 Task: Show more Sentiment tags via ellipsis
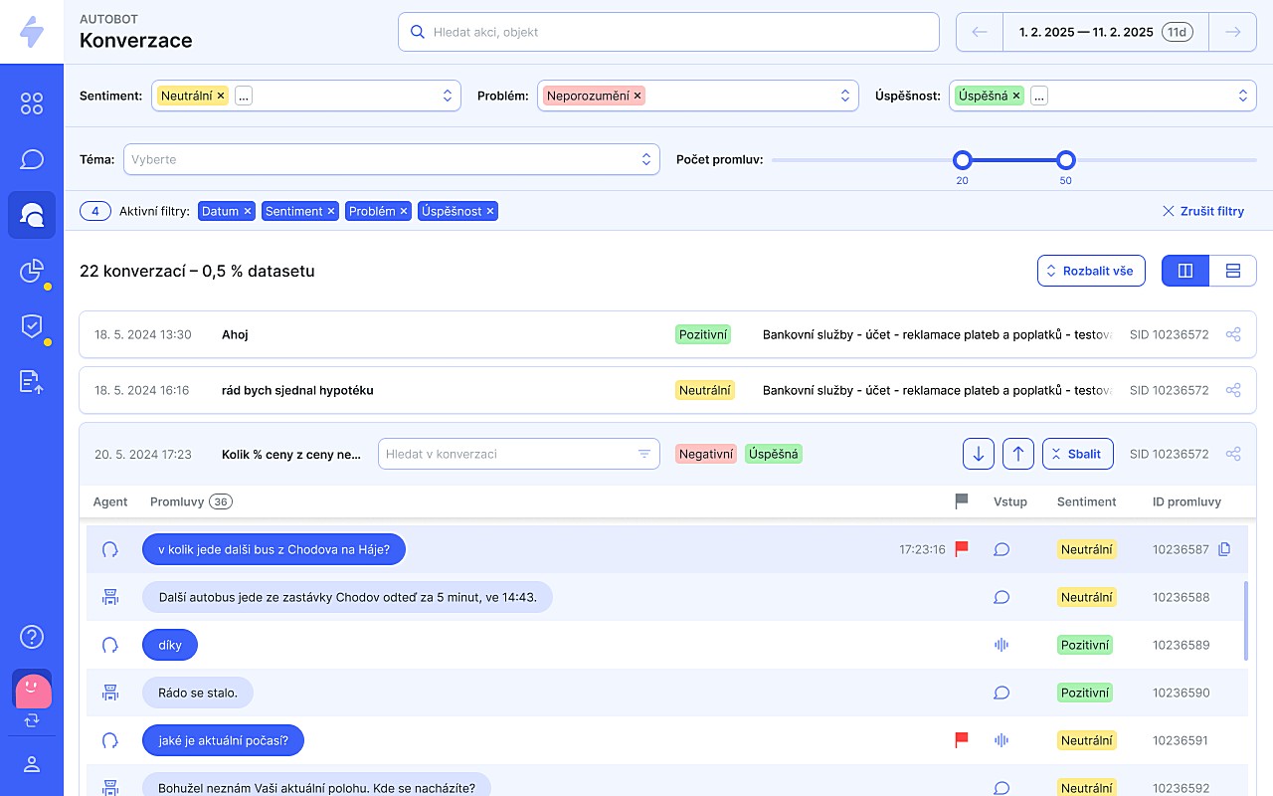[x=244, y=96]
